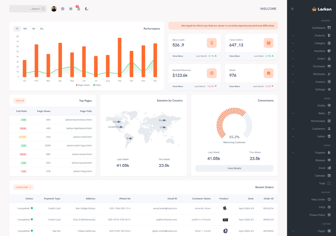The image size is (336, 236).
Task: Collapse the sidebar menu toggle
Action: (x=292, y=9)
